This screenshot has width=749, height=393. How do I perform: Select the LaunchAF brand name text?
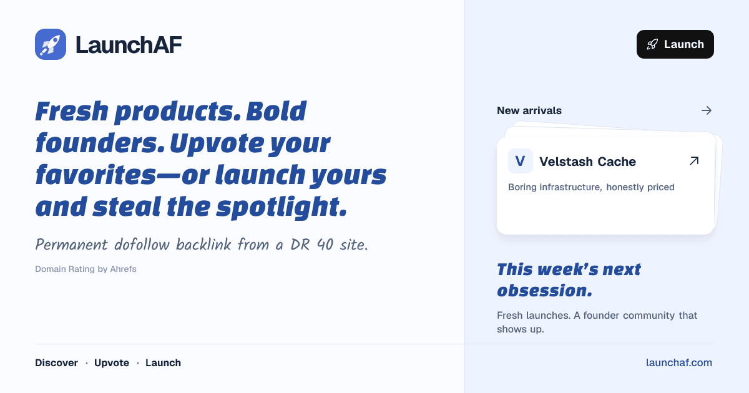click(129, 44)
